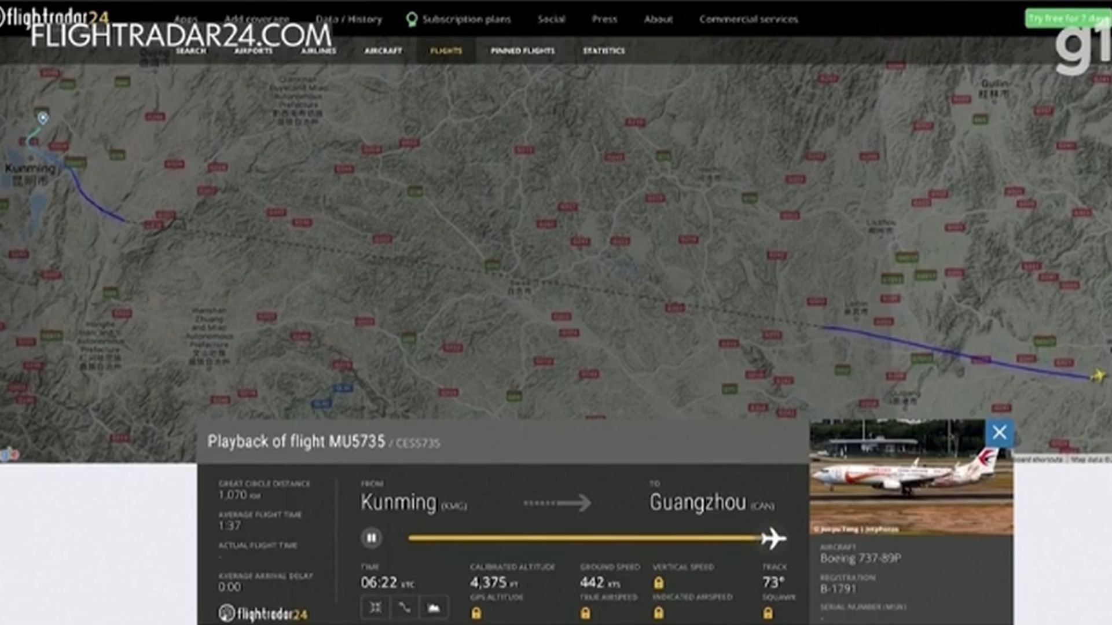Image resolution: width=1112 pixels, height=625 pixels.
Task: Click the Subscription plans lightbulb icon
Action: tap(412, 20)
